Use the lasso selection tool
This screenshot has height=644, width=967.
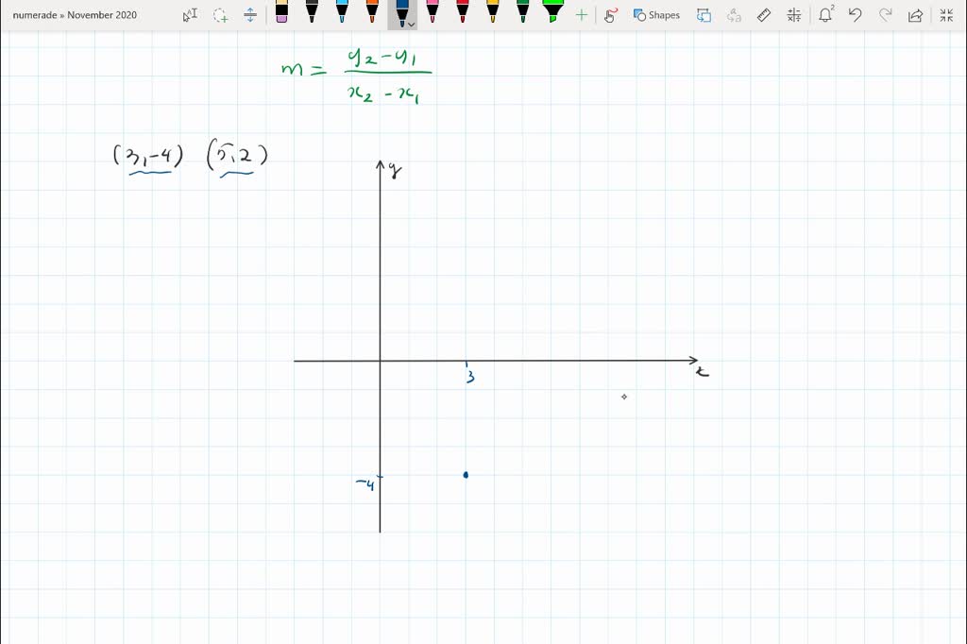(x=219, y=14)
